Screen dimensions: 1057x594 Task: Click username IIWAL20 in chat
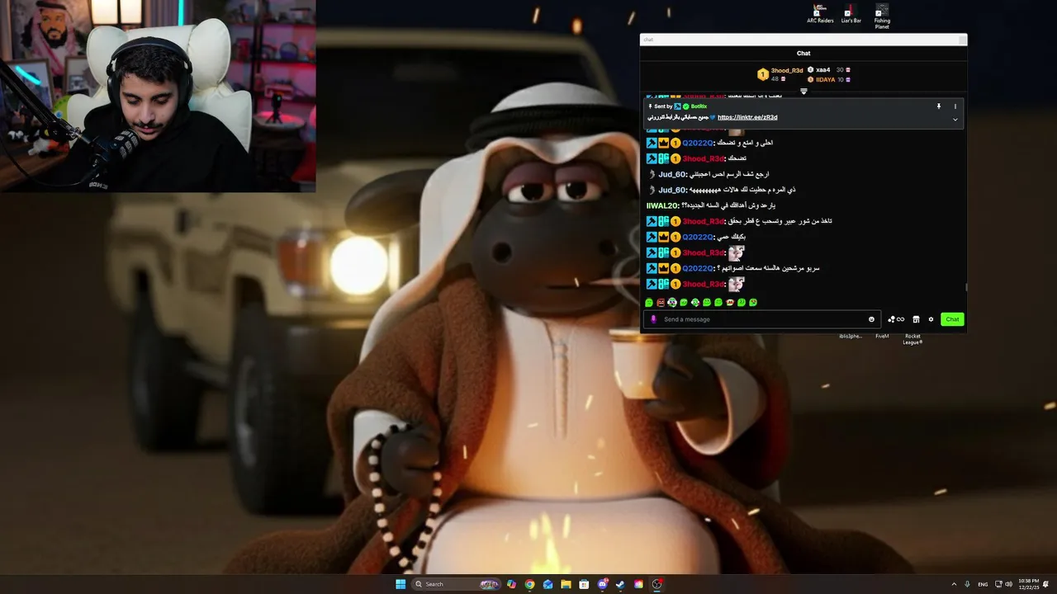662,205
